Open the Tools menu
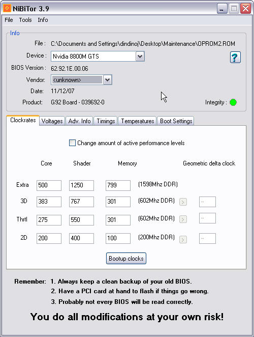The width and height of the screenshot is (254, 337). point(25,20)
